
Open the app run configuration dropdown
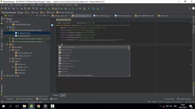coord(55,8)
